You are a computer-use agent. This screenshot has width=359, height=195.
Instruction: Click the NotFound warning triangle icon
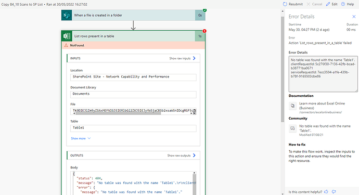pos(66,45)
